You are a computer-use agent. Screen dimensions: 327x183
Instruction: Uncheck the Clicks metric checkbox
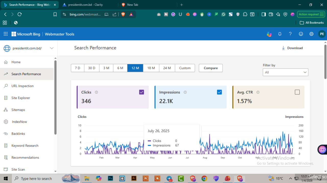(x=142, y=92)
